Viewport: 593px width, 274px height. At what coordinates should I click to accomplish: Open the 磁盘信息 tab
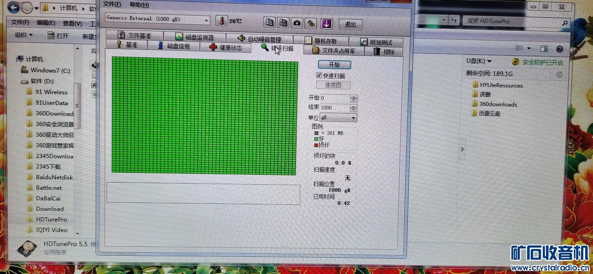pos(173,46)
